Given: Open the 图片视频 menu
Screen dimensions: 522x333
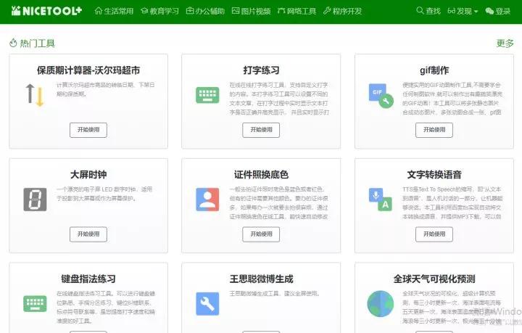Looking at the screenshot, I should pos(251,11).
